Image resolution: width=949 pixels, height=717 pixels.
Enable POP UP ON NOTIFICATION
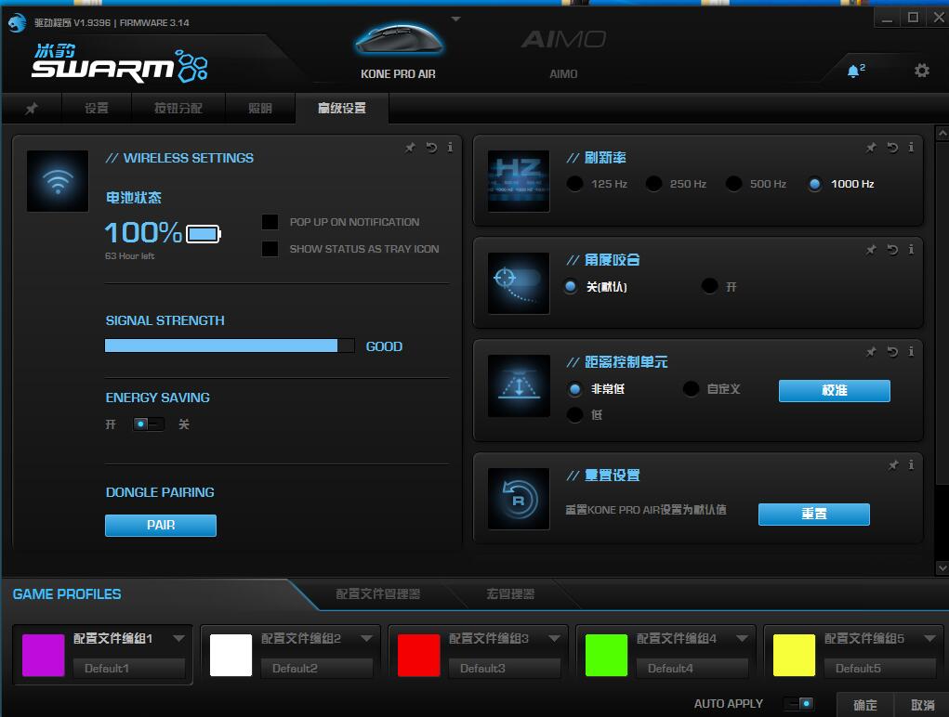[270, 222]
